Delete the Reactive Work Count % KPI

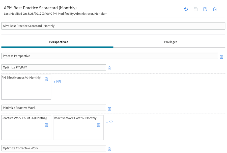coord(46,125)
